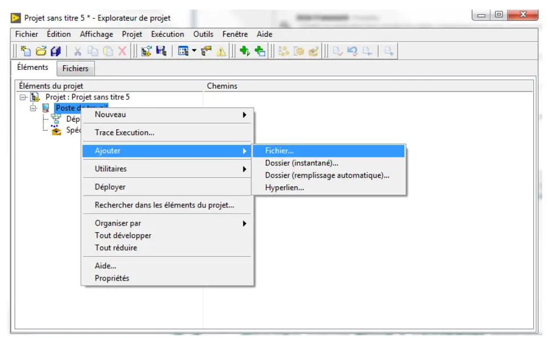Click the Save All floppy disks icon
Screen dimensions: 548x338
tap(56, 51)
